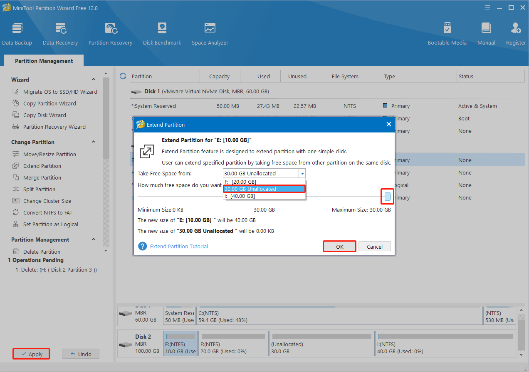Select F: [20.00 GB] in the dropdown list
Viewport: 529px width, 372px height.
click(x=264, y=182)
